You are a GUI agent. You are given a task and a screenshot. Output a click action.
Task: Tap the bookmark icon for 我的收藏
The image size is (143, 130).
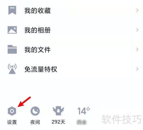pos(12,10)
